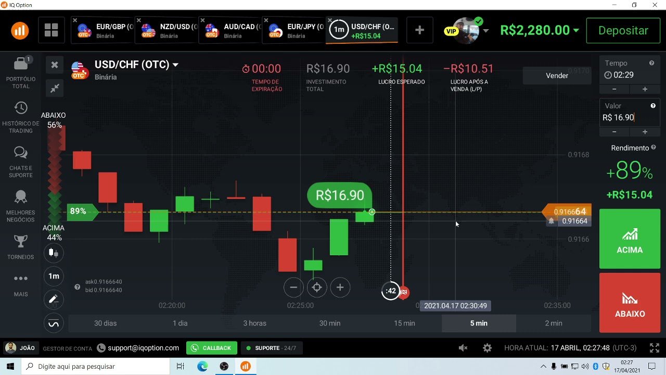Open the chart drawing pencil tool
The image size is (666, 375).
point(54,299)
